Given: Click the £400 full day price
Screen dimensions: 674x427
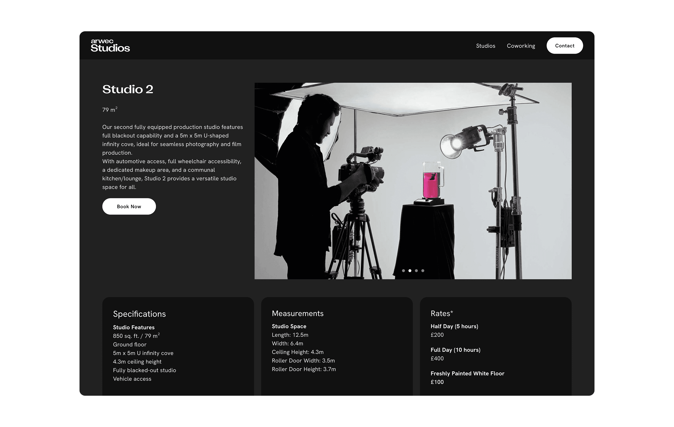Looking at the screenshot, I should tap(437, 358).
